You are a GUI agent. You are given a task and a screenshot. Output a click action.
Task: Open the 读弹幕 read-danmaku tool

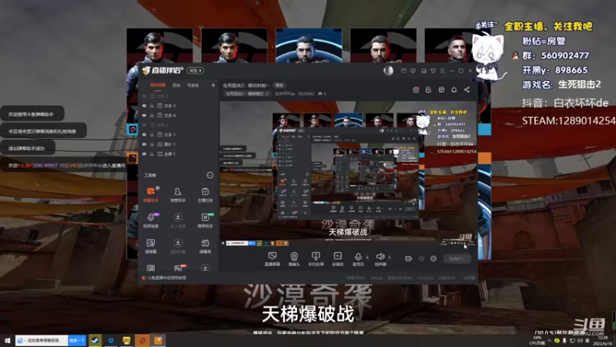[x=151, y=246]
